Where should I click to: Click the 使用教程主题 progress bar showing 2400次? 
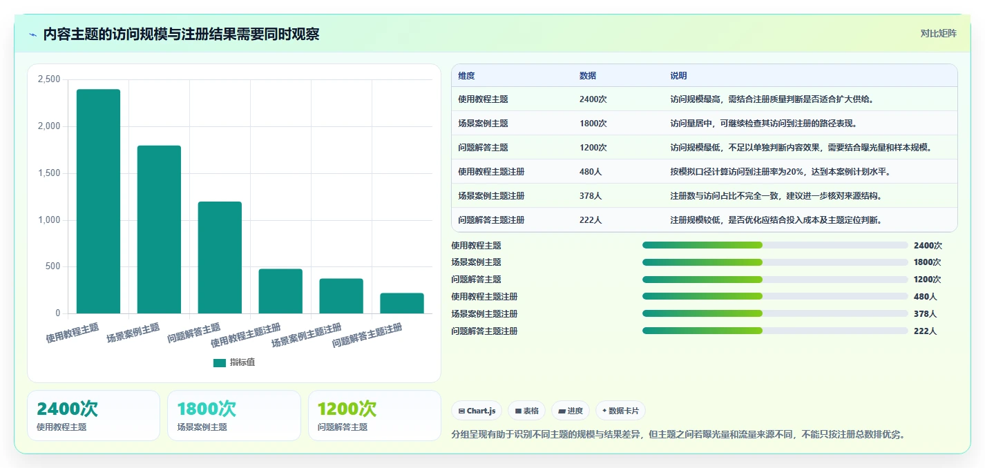click(x=775, y=245)
